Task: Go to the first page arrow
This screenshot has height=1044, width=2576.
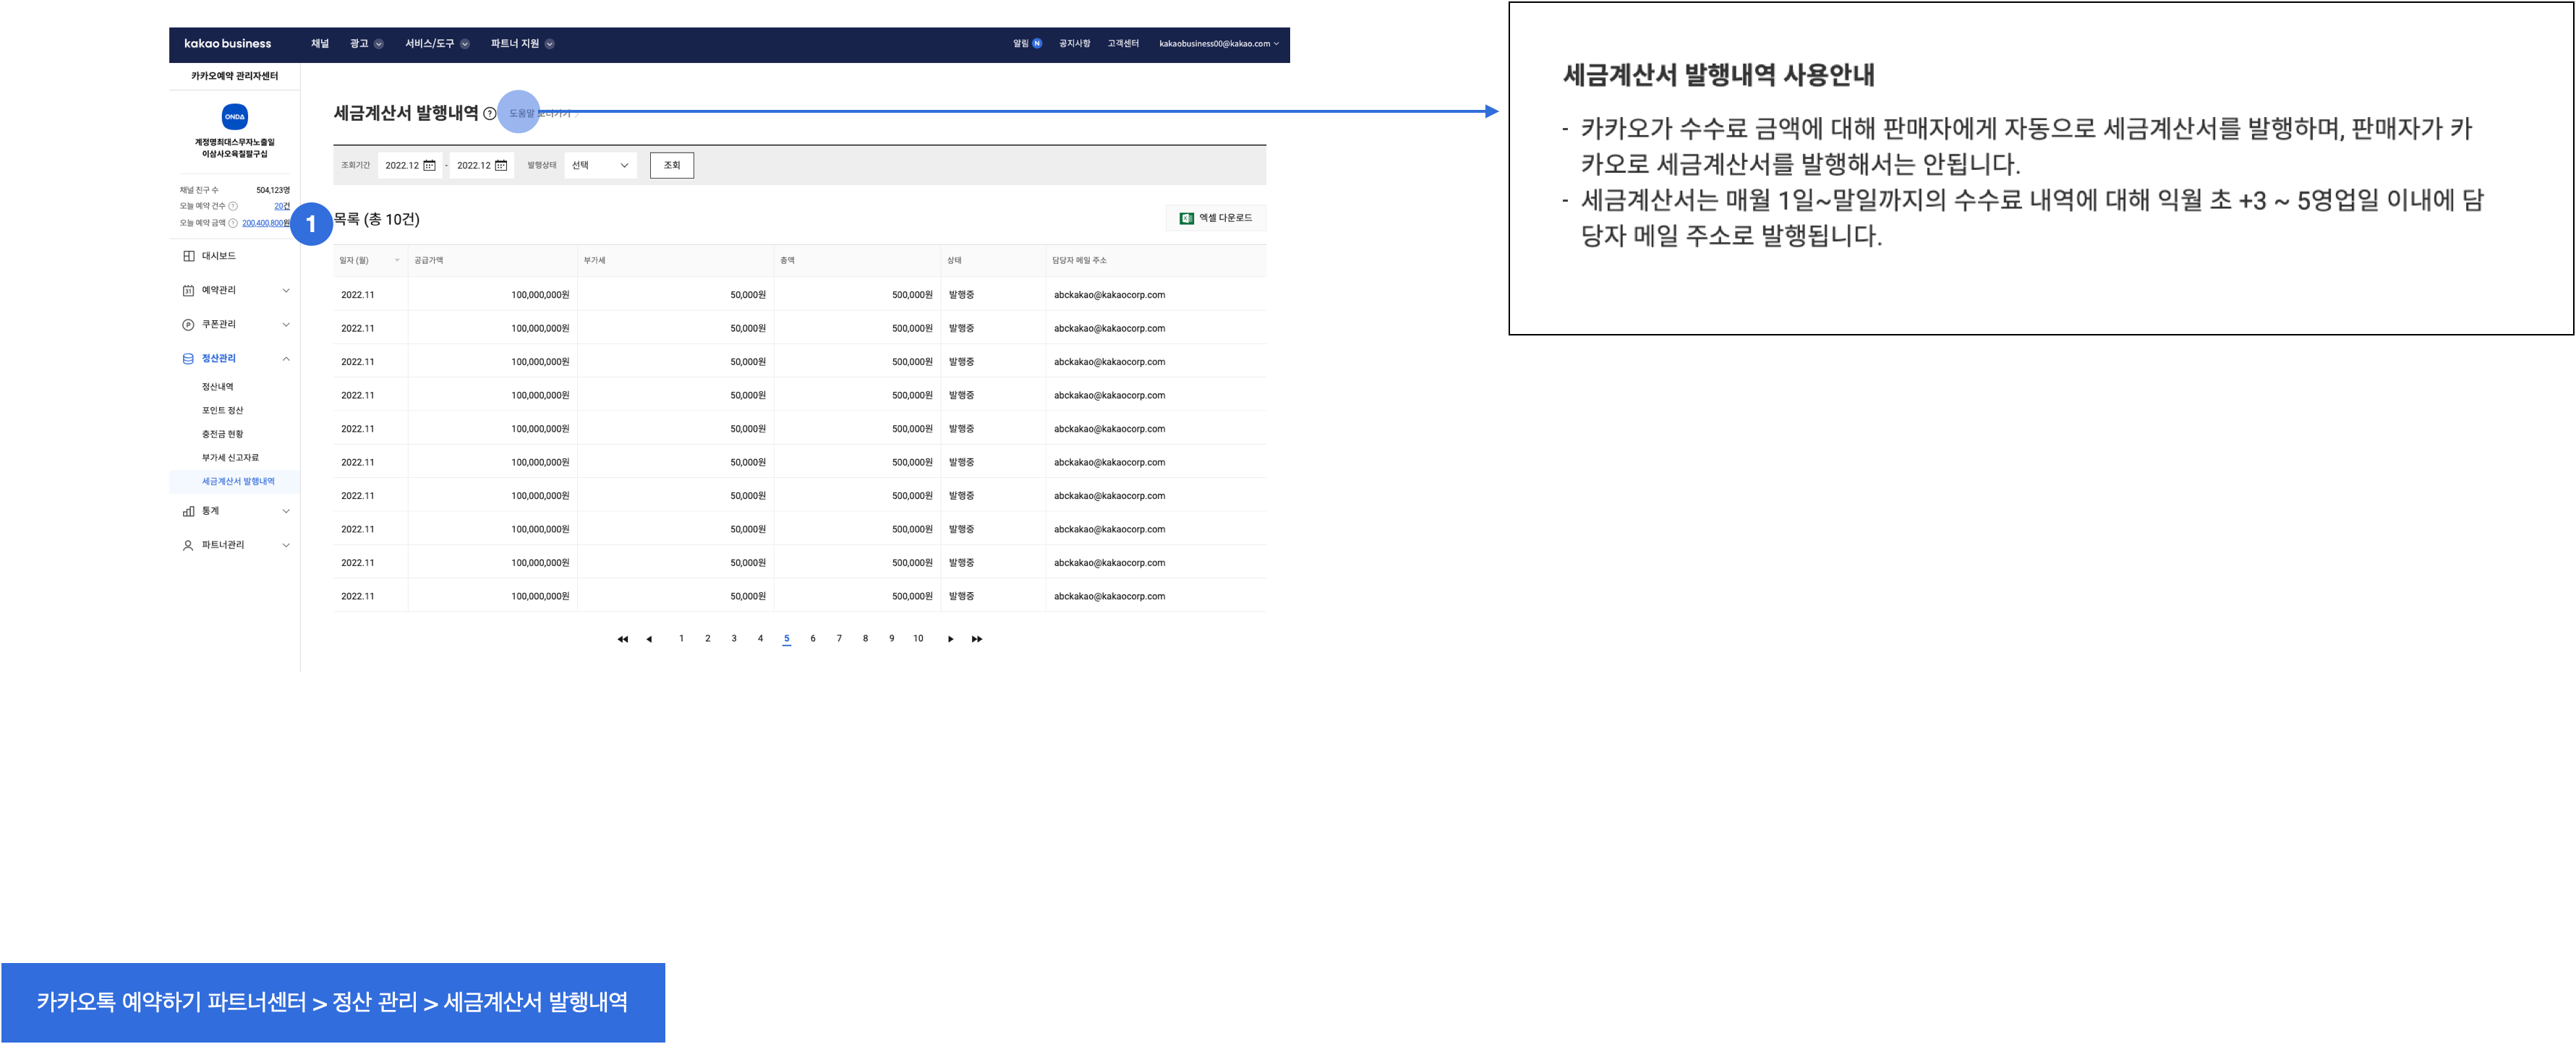Action: coord(622,639)
